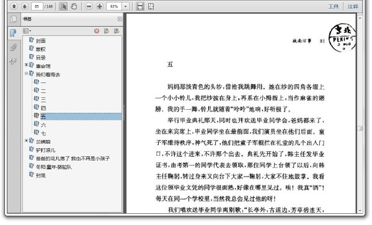Click the chapter heading 五 on the page

[x=170, y=64]
